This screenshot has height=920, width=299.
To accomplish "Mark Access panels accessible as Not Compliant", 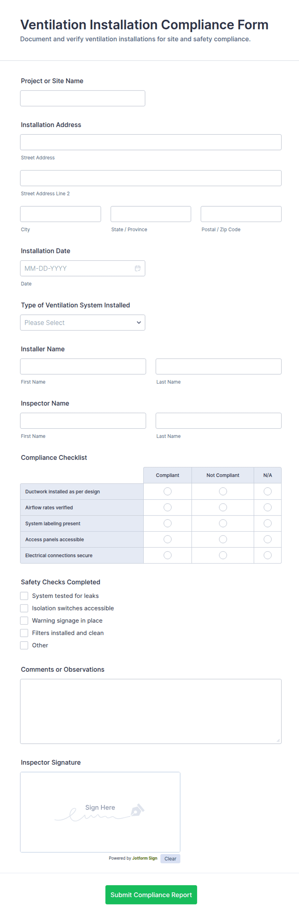I will 223,539.
